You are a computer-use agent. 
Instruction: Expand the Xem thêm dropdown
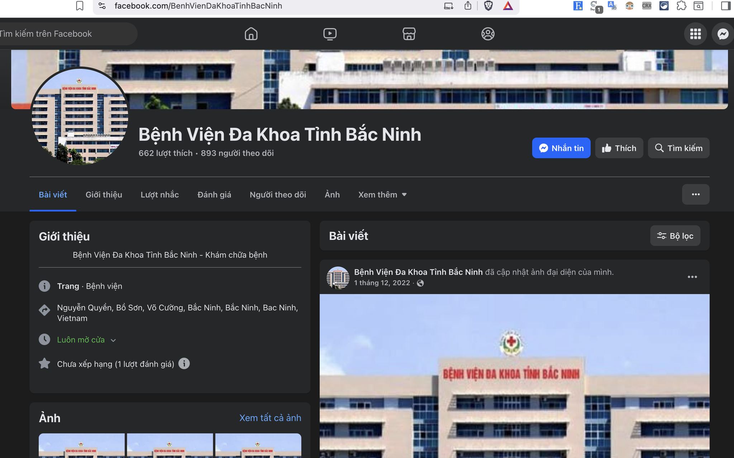click(x=382, y=195)
